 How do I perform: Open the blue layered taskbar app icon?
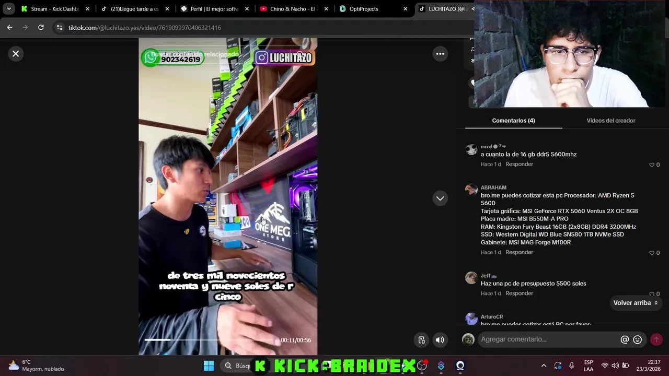pyautogui.click(x=441, y=366)
